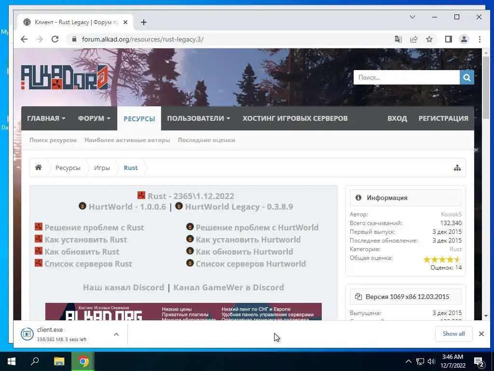Open Rust - 2365\1.12.2022 link
The image size is (494, 371).
pyautogui.click(x=191, y=196)
